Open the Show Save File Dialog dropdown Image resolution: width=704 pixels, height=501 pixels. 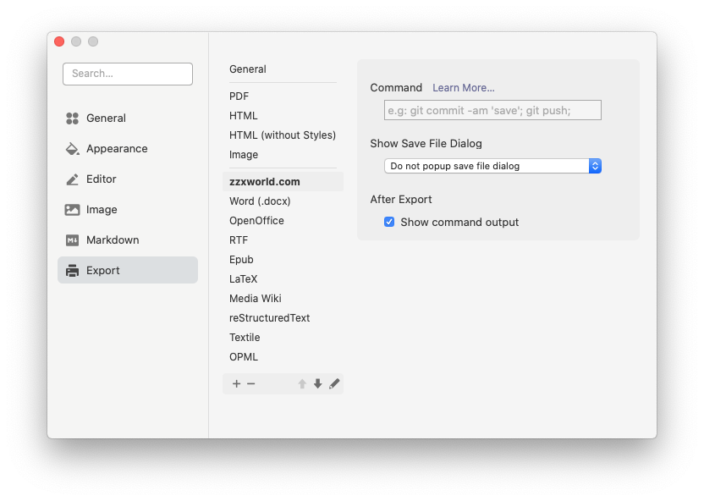click(492, 166)
